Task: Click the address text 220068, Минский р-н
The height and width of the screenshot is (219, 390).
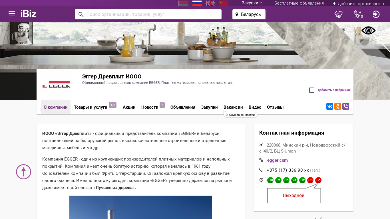Action: pos(302,148)
